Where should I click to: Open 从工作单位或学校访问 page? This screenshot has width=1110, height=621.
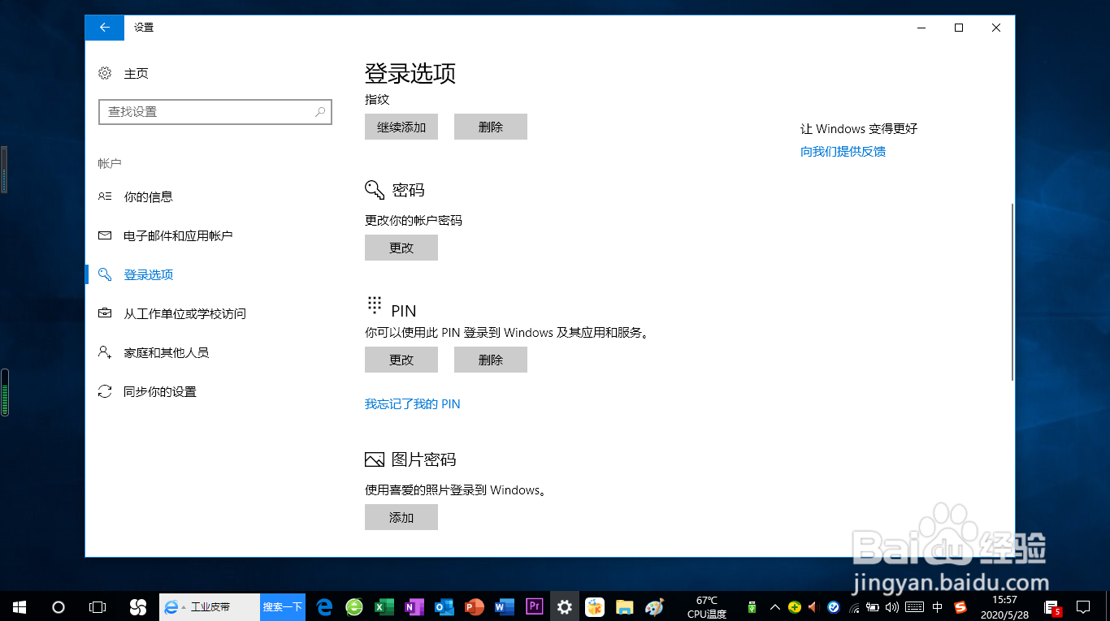184,313
